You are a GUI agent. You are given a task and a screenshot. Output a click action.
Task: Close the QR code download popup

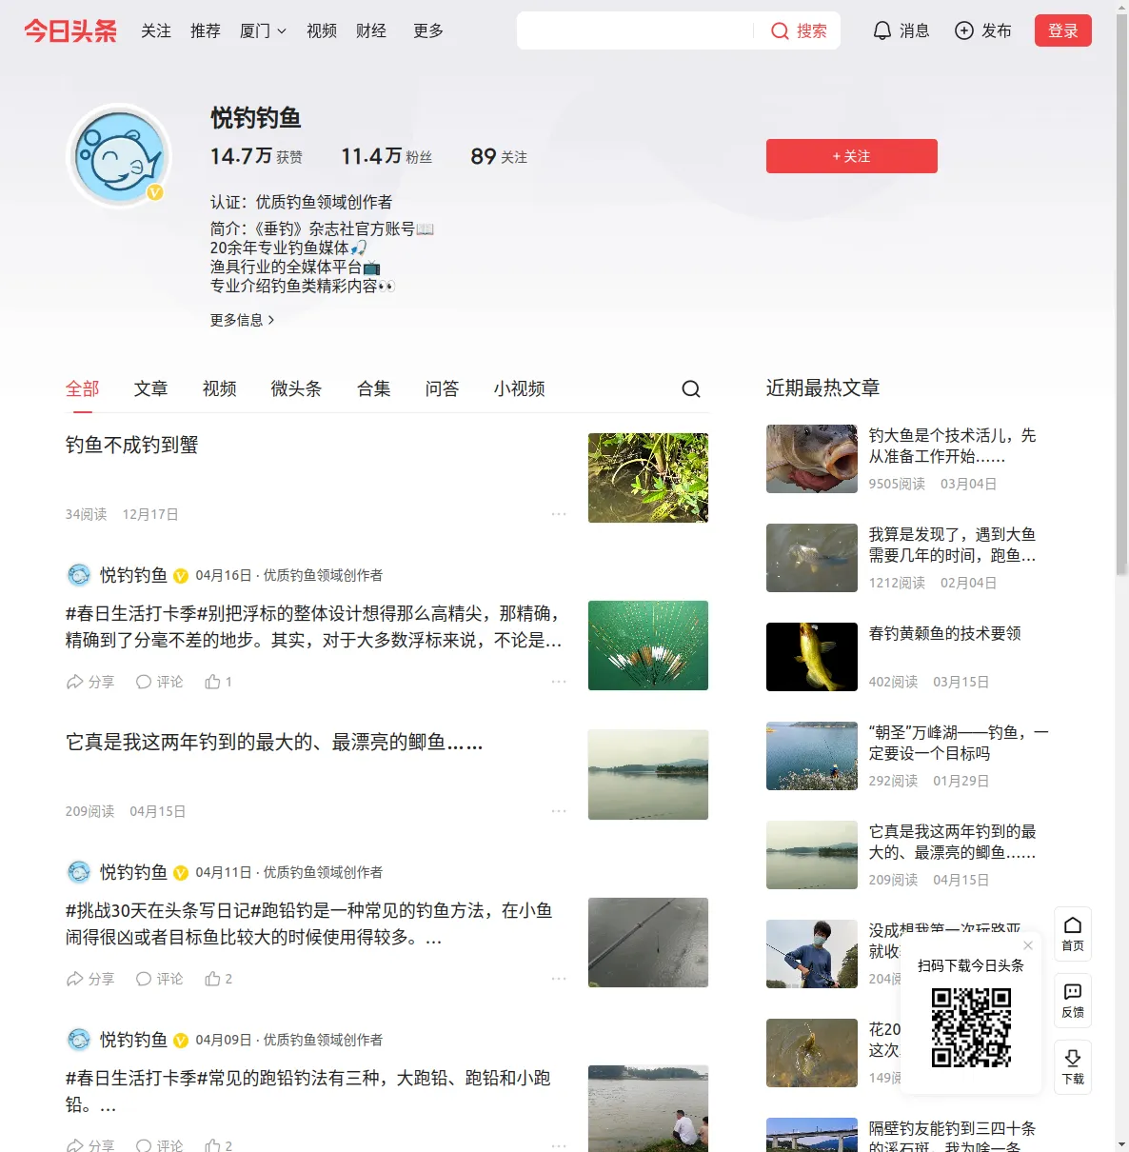point(1028,945)
